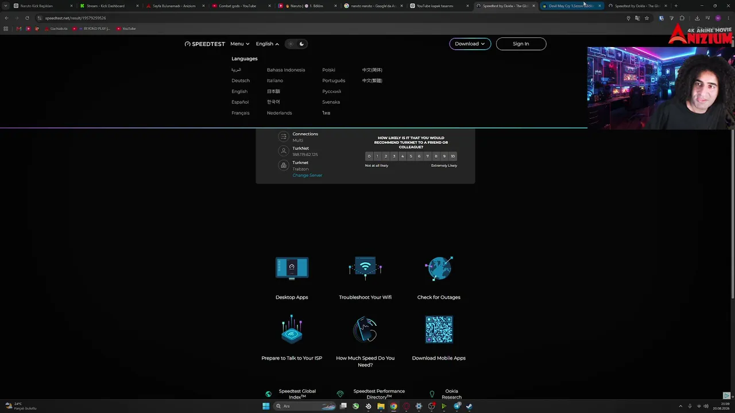Open the Troubleshoot Your Wifi link text
The width and height of the screenshot is (735, 413).
coord(365,297)
